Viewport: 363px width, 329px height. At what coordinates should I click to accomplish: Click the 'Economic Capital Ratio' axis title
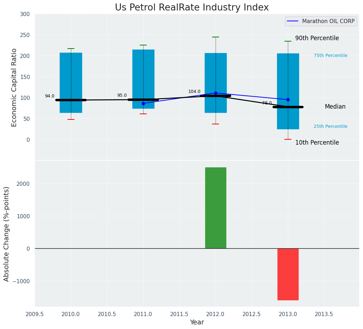(x=14, y=87)
